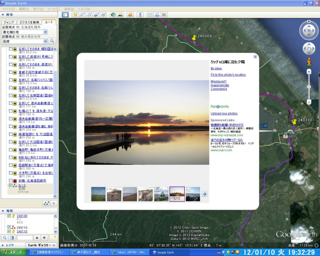Screen dimensions: 320x256
Task: Click the route search magnifier button
Action: click(52, 41)
